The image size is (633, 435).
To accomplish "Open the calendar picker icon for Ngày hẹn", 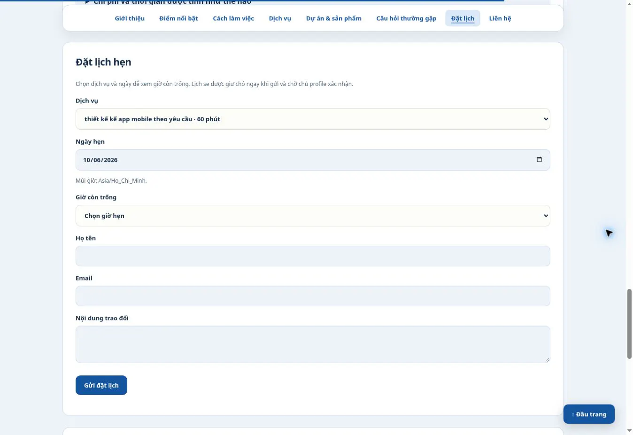I will point(539,160).
